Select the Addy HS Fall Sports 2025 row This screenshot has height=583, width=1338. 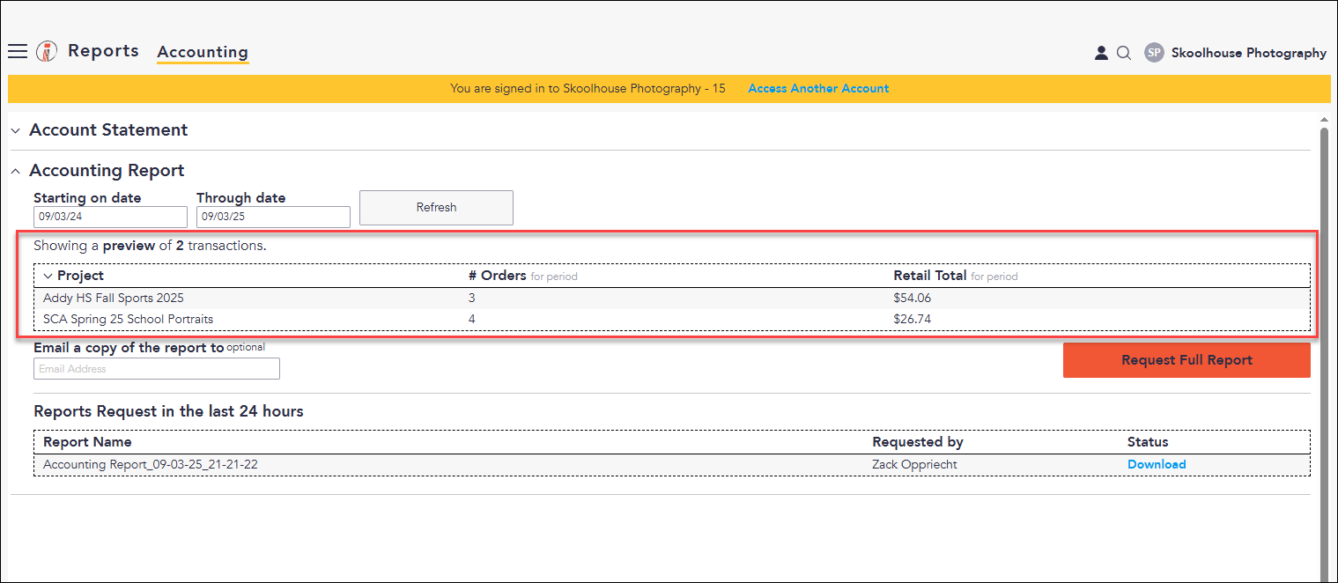point(672,299)
